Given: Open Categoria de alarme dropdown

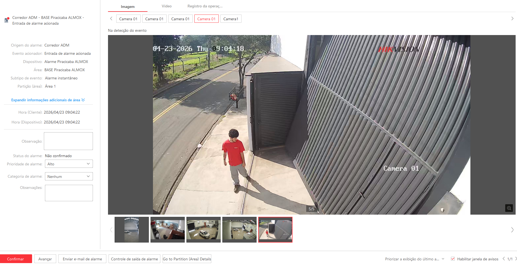Looking at the screenshot, I should coord(68,177).
